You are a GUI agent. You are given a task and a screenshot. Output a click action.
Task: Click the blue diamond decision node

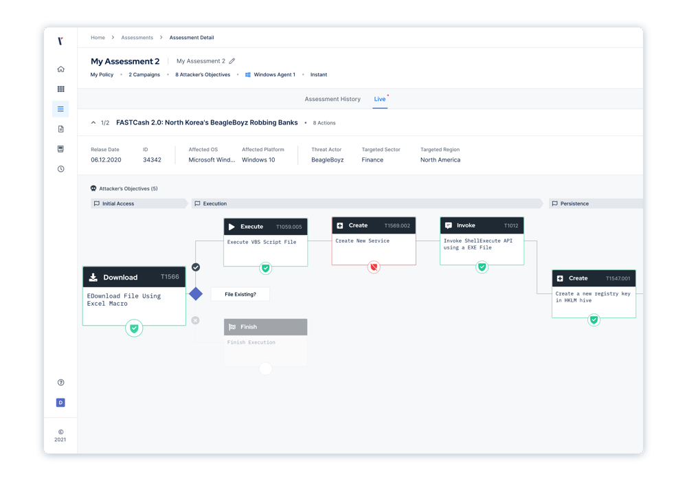(196, 294)
